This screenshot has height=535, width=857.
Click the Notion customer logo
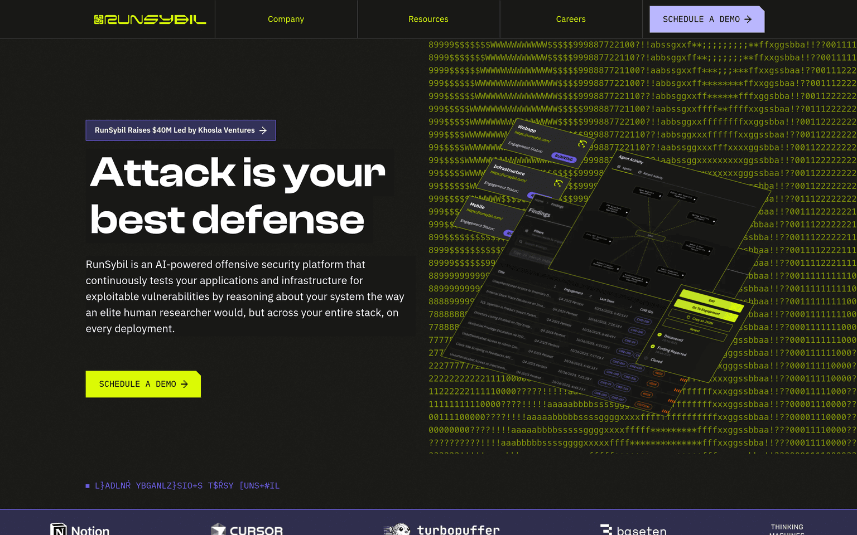coord(80,529)
